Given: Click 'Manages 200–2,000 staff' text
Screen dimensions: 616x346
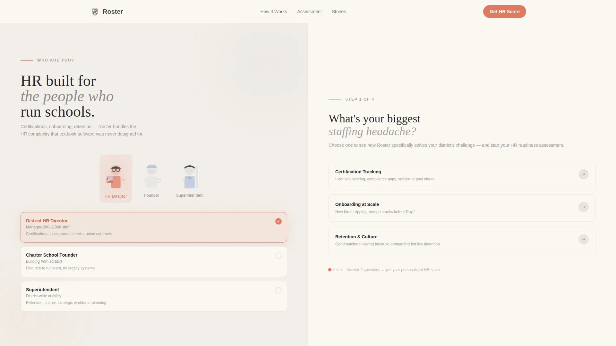Looking at the screenshot, I should point(48,227).
